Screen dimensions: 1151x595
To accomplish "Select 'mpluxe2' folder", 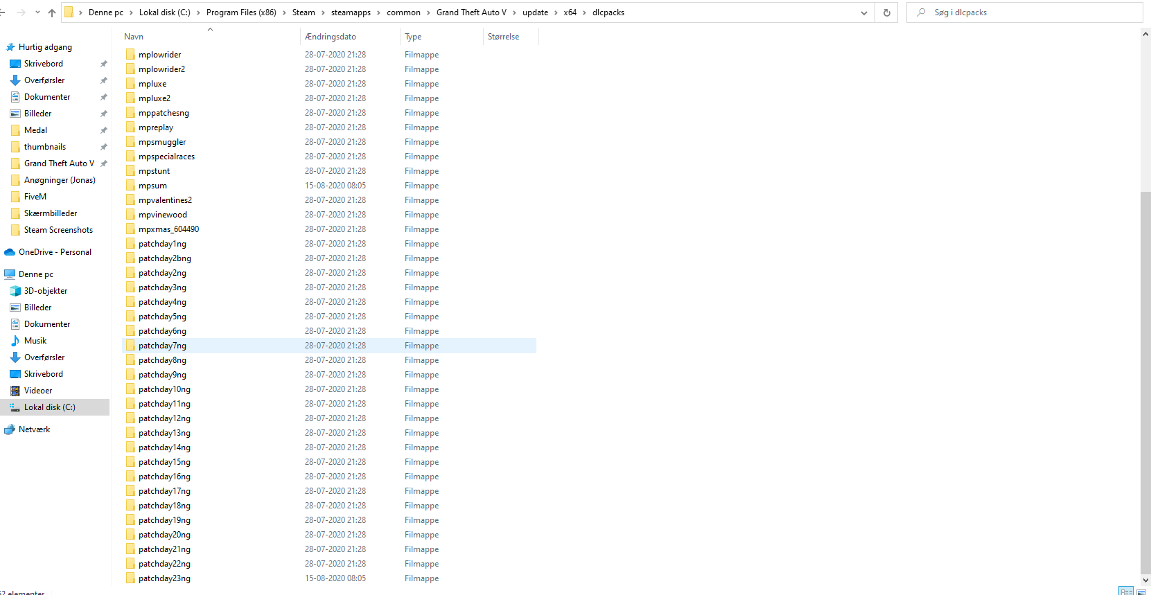I will pos(155,98).
